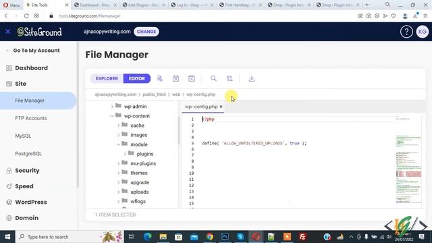
Task: Click web in the breadcrumb path
Action: (176, 94)
